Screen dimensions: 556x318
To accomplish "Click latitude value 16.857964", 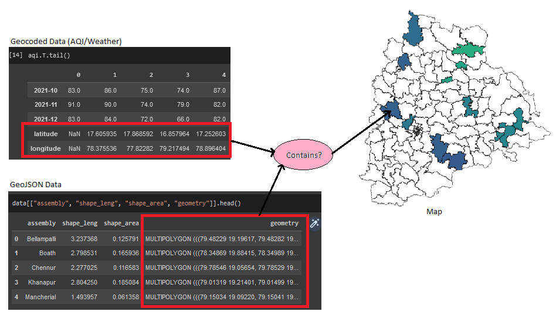I will click(x=174, y=134).
